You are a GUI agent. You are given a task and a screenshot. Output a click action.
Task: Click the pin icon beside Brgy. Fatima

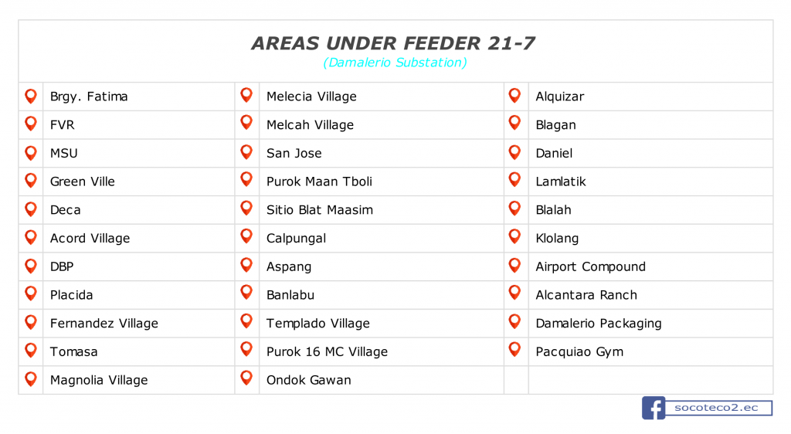pyautogui.click(x=31, y=97)
